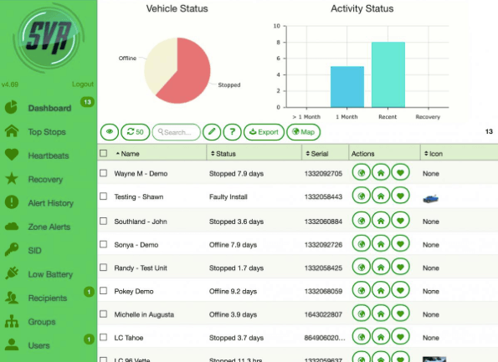Sort table by Name column

tap(128, 154)
